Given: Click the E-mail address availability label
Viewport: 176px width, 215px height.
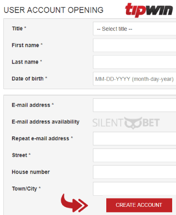Looking at the screenshot, I should click(46, 122).
